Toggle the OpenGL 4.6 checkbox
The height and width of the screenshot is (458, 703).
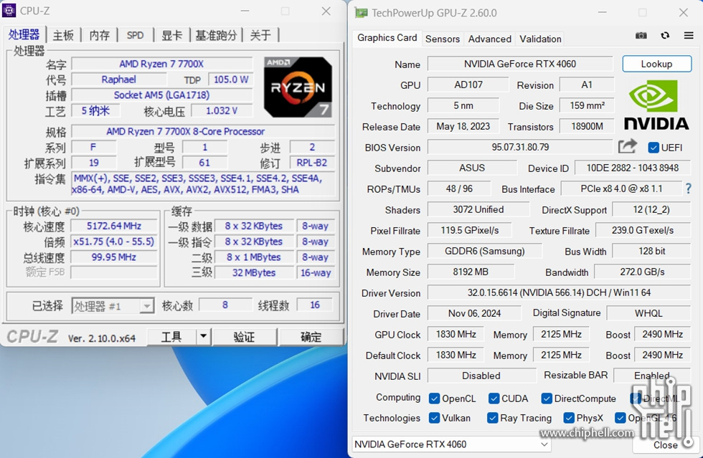[620, 418]
